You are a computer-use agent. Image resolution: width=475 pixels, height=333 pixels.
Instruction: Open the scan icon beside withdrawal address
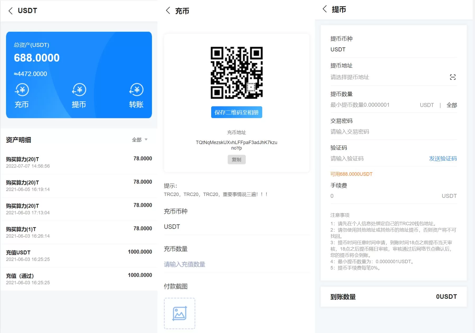(452, 77)
